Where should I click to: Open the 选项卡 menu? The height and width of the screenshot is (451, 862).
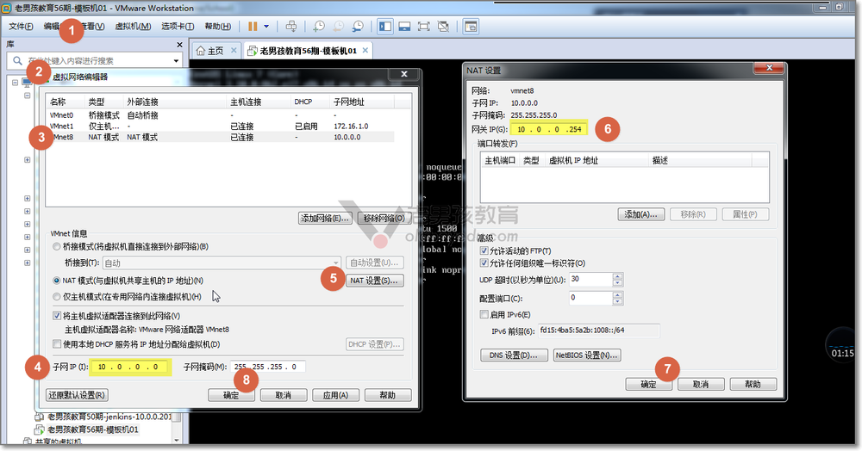point(178,27)
